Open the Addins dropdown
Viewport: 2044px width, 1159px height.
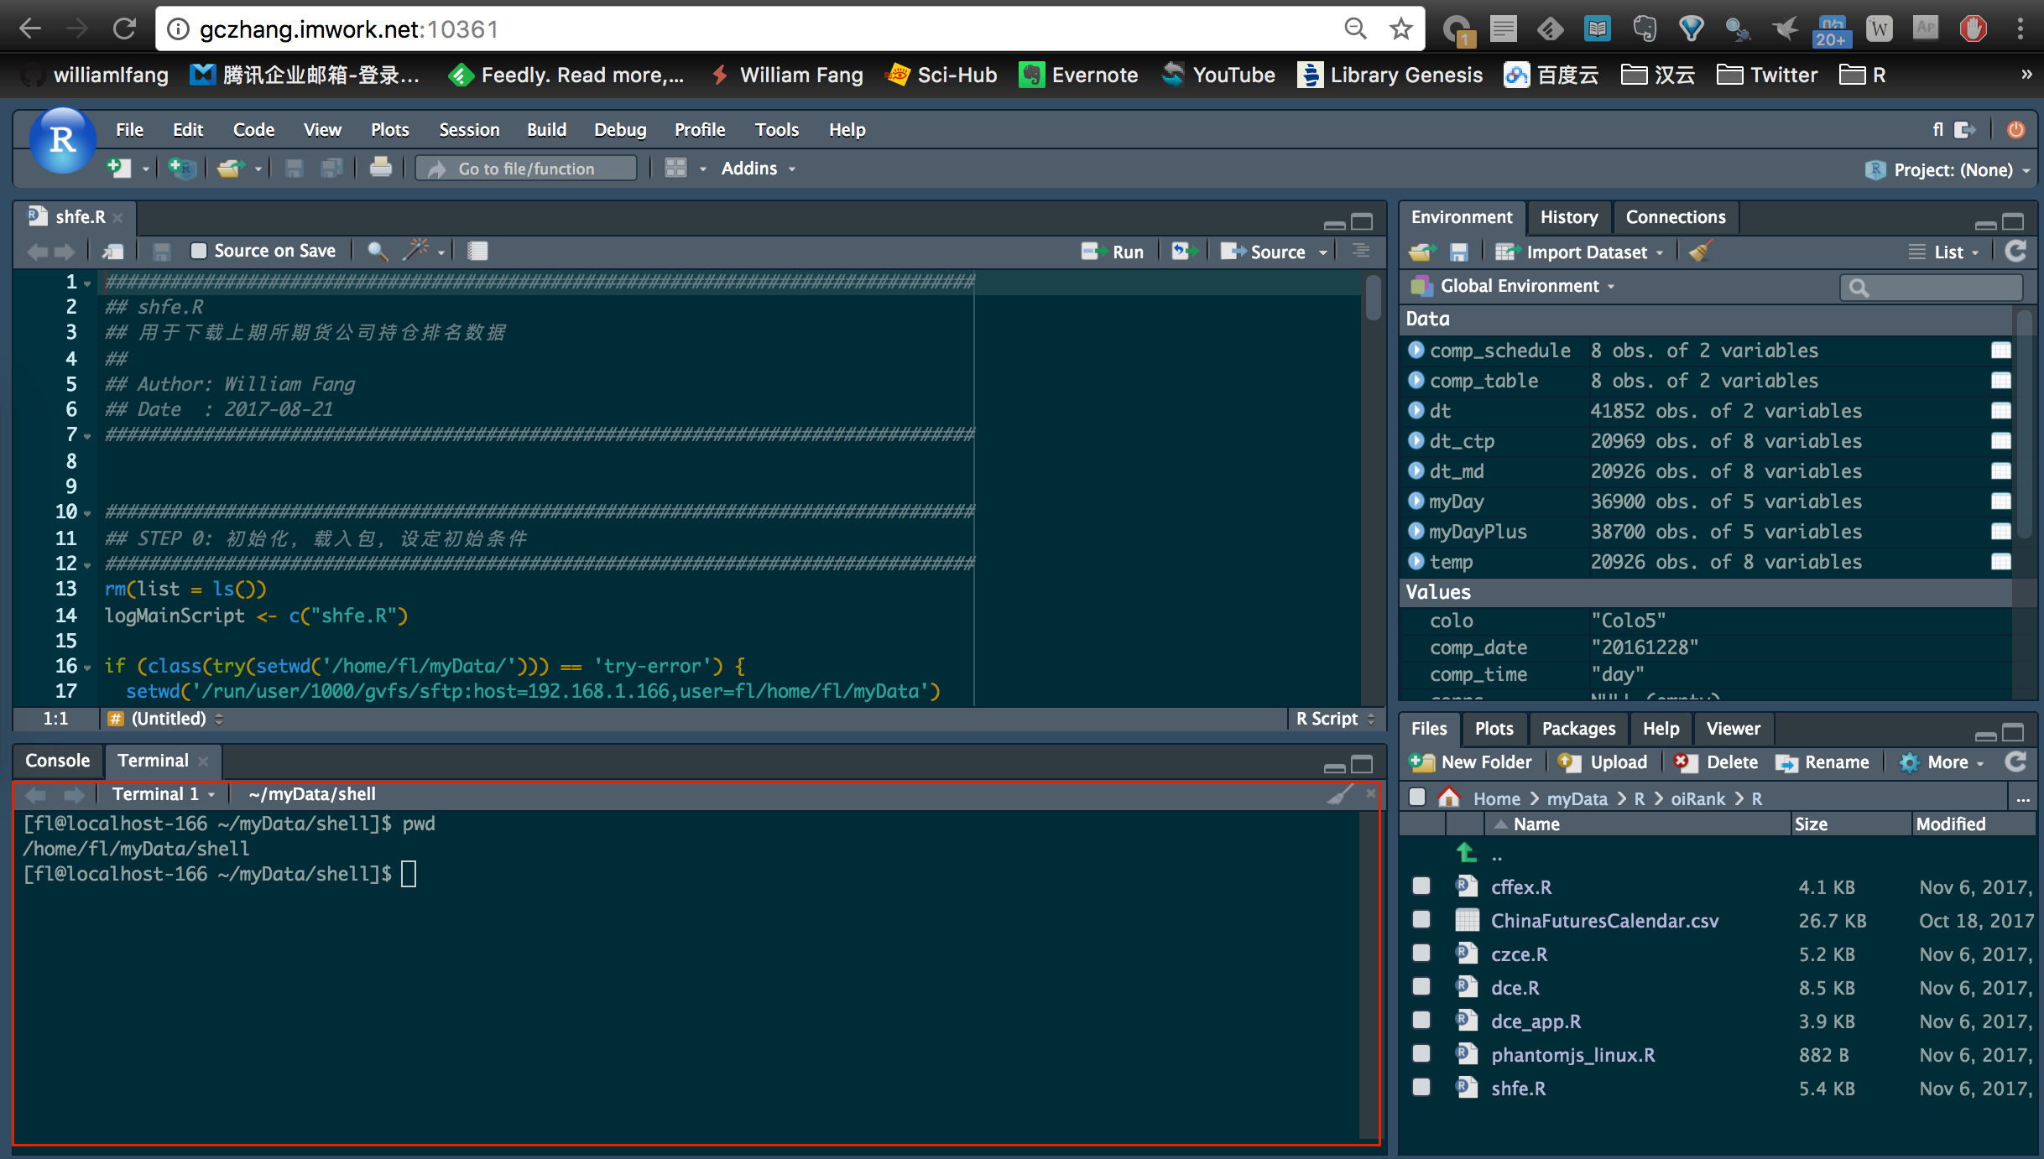[x=758, y=169]
